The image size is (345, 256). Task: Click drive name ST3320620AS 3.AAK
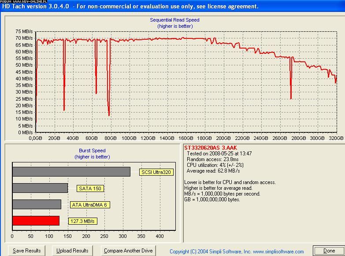(x=211, y=148)
